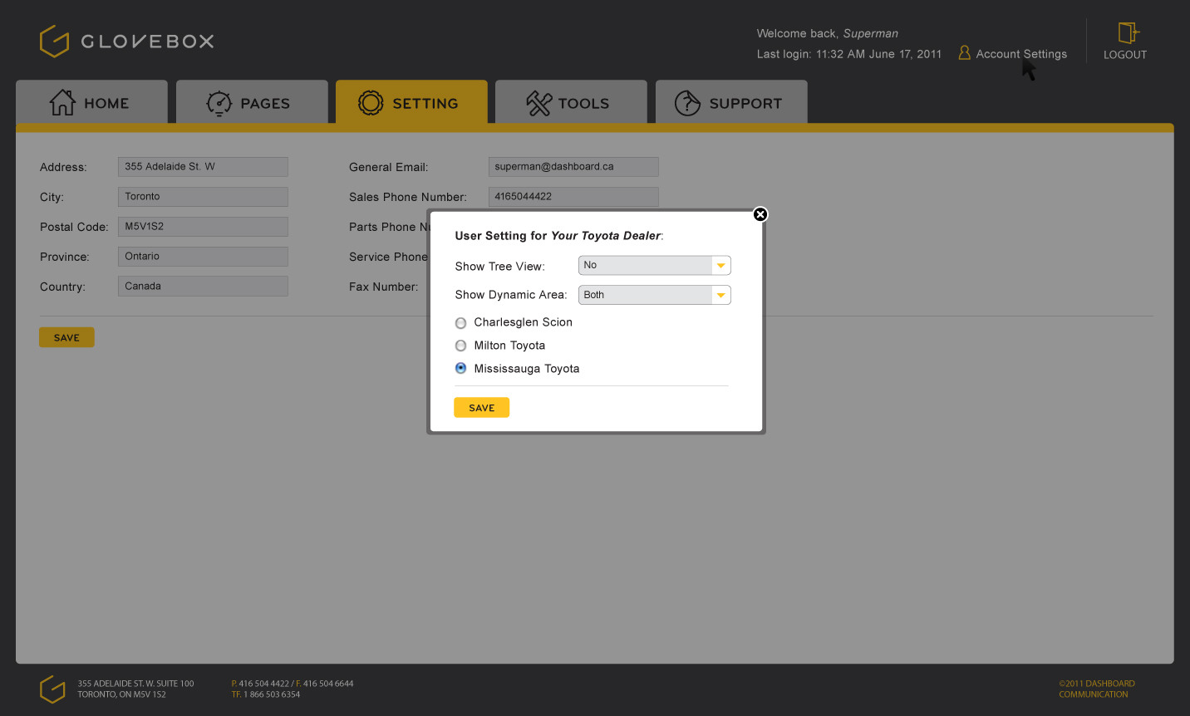Click the Address input field
Screen dimensions: 1190x716
click(203, 167)
